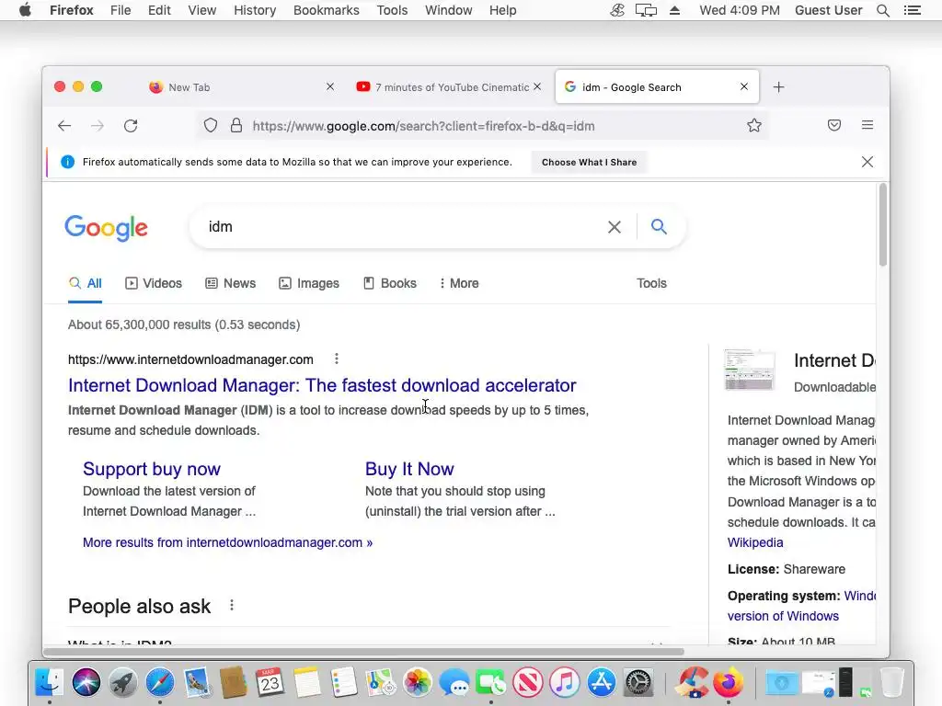The height and width of the screenshot is (706, 942).
Task: Select the Images search tab
Action: (x=309, y=283)
